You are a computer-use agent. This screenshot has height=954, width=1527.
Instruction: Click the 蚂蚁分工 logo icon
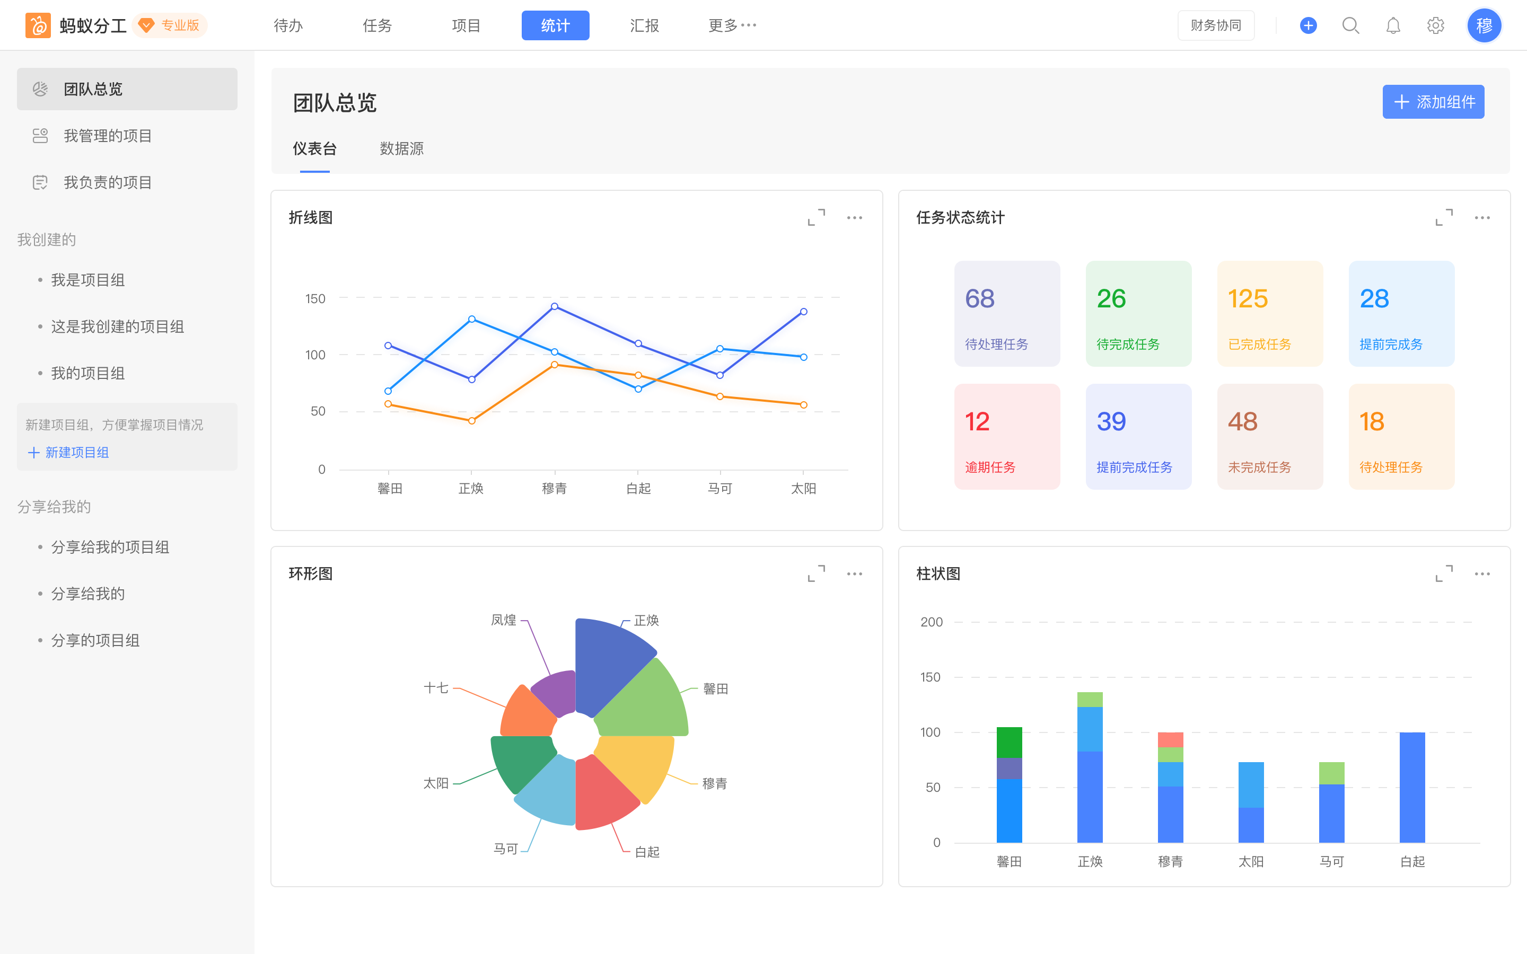point(38,25)
